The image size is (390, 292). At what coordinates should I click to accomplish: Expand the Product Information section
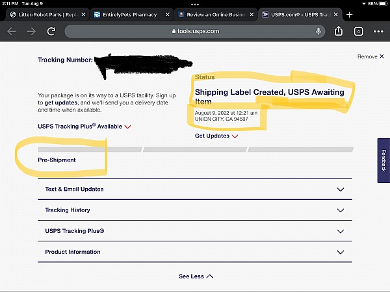(194, 252)
